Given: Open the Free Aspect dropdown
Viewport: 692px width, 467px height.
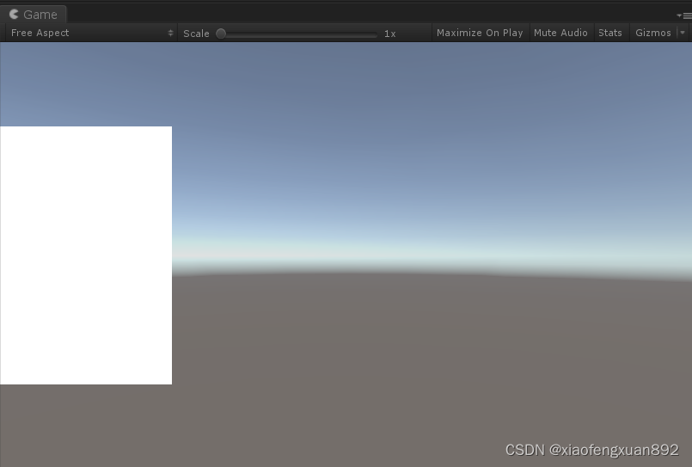Looking at the screenshot, I should 91,33.
